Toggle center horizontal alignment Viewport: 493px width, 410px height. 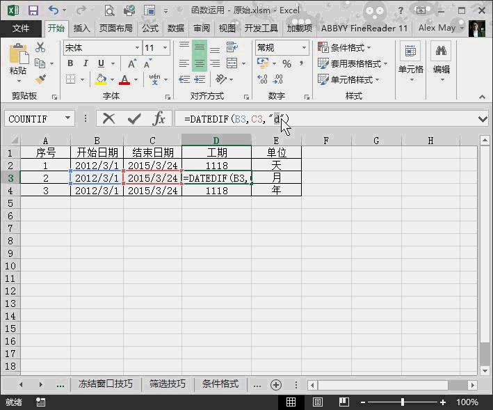point(200,63)
